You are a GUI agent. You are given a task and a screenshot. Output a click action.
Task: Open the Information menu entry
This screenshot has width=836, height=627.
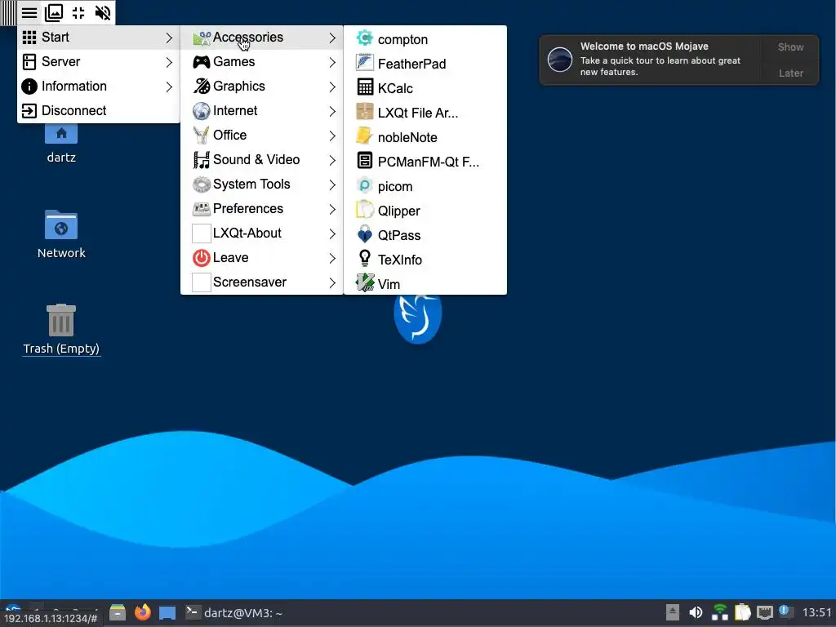(x=98, y=87)
